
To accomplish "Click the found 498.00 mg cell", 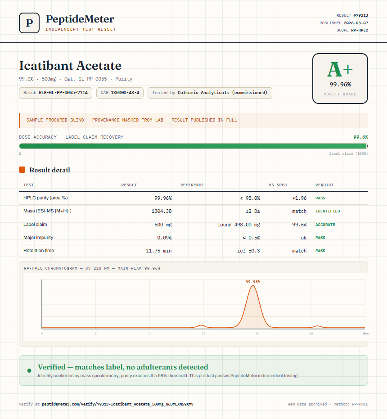I will (x=238, y=225).
